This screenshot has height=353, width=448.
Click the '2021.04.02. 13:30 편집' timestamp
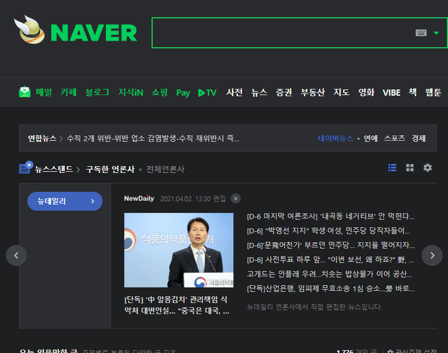pyautogui.click(x=193, y=199)
